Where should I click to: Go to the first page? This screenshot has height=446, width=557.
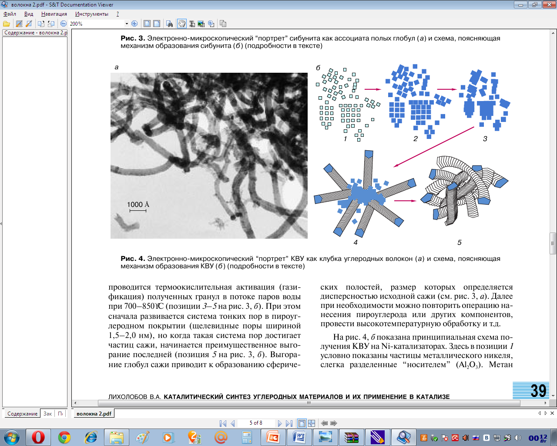click(223, 423)
